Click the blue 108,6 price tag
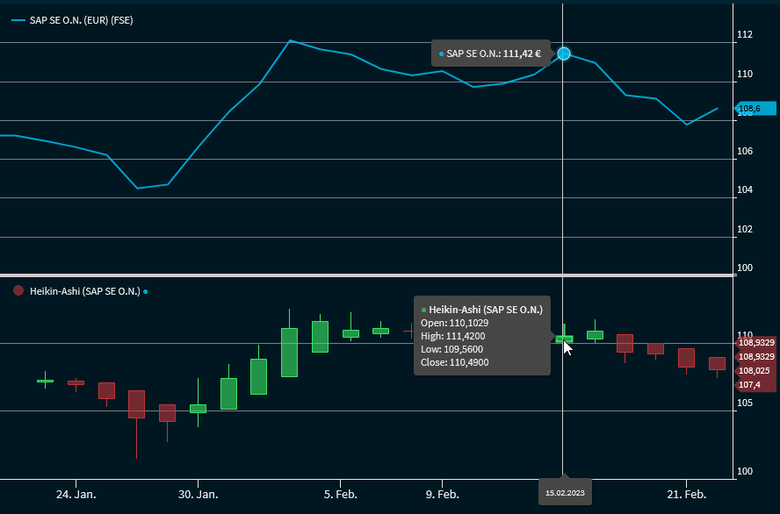780x514 pixels. tap(755, 110)
